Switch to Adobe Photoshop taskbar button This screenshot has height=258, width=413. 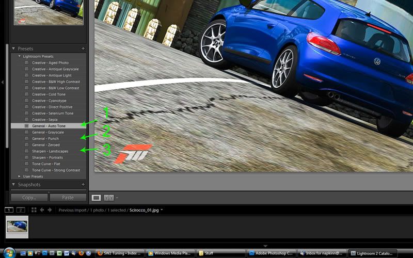point(272,253)
